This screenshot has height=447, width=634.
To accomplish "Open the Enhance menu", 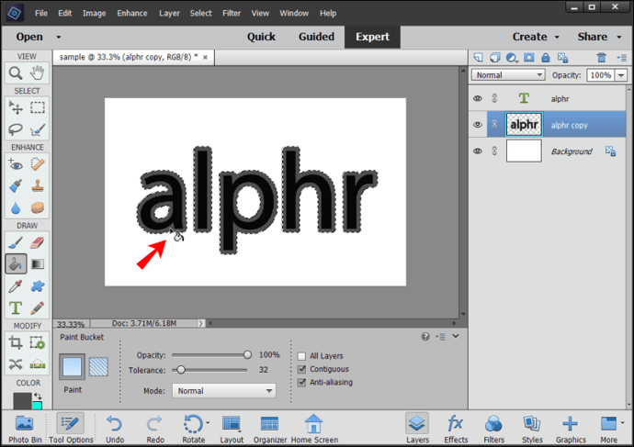I will point(131,14).
